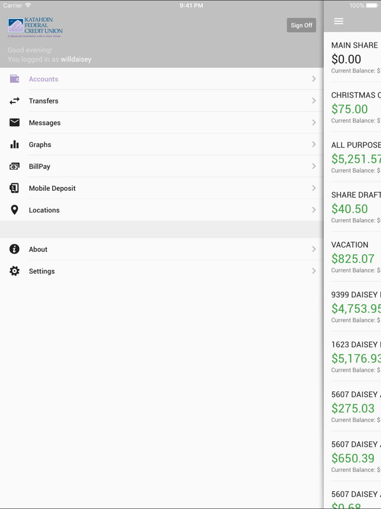Viewport: 381px width, 509px height.
Task: Expand the Settings row chevron
Action: (x=314, y=271)
